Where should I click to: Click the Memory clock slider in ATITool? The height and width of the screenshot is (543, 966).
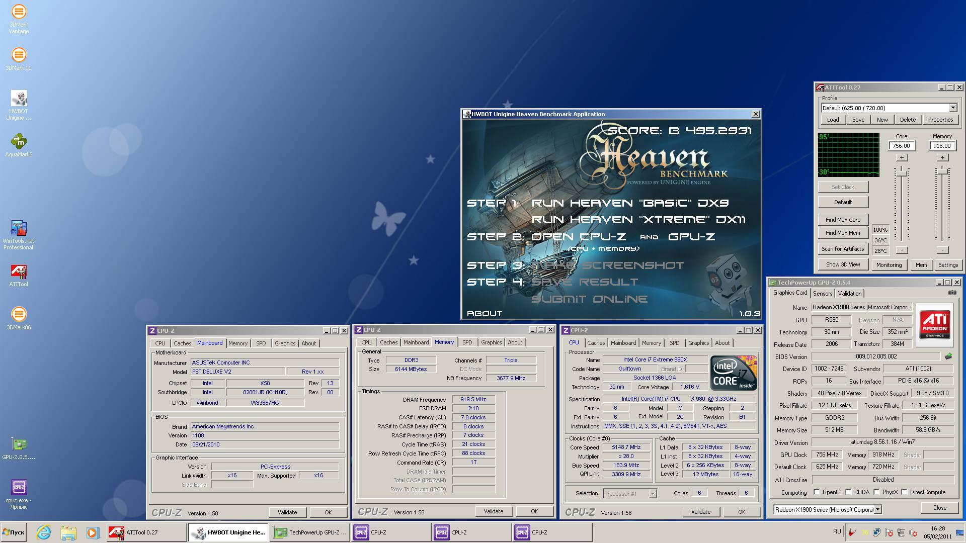point(942,172)
